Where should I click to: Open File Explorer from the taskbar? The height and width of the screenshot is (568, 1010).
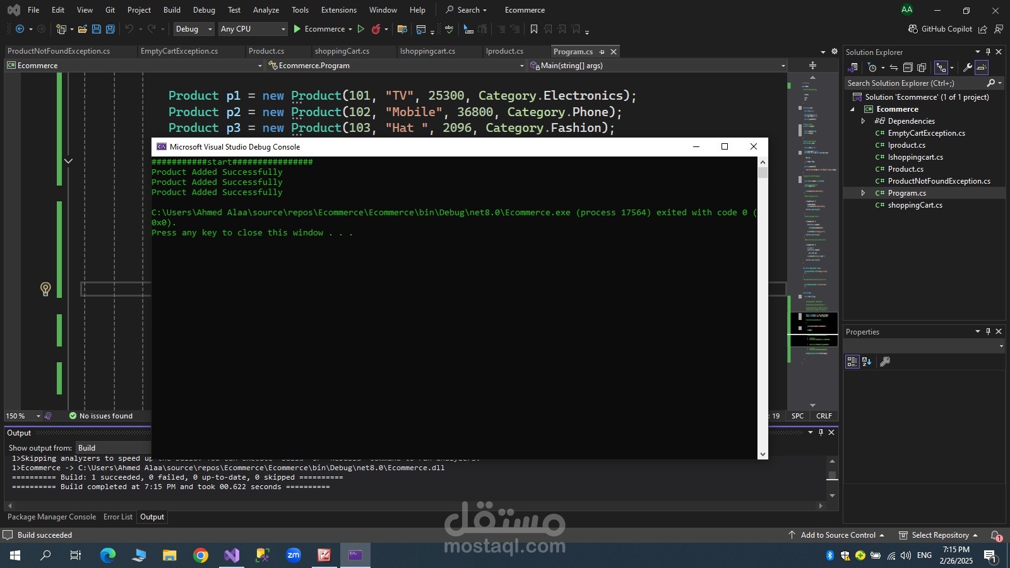click(170, 555)
